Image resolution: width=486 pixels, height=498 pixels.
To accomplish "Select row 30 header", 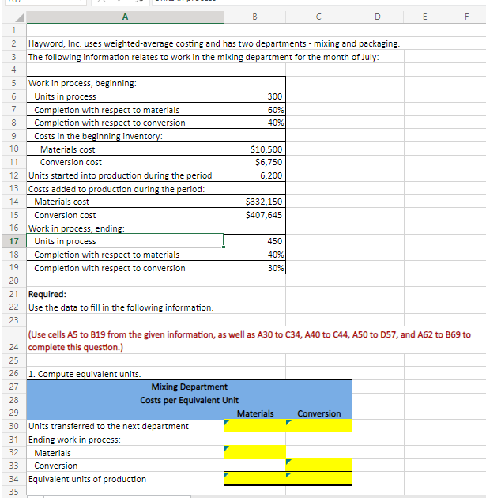I will pos(14,426).
